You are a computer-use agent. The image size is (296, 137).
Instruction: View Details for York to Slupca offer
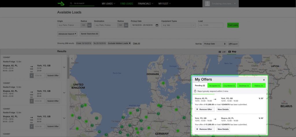tap(223, 129)
